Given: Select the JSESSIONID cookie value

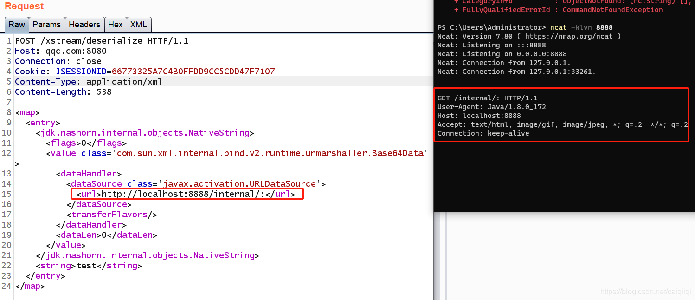Looking at the screenshot, I should point(193,72).
